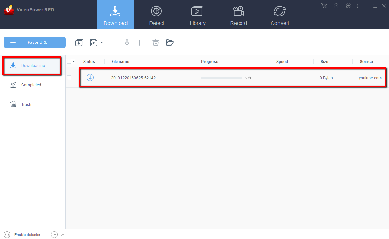389x239 pixels.
Task: Expand the video format dropdown arrow
Action: click(102, 43)
